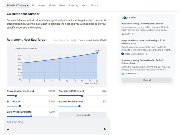The height and width of the screenshot is (135, 180).
Task: Click the Citizens Bank logo icon
Action: [123, 74]
